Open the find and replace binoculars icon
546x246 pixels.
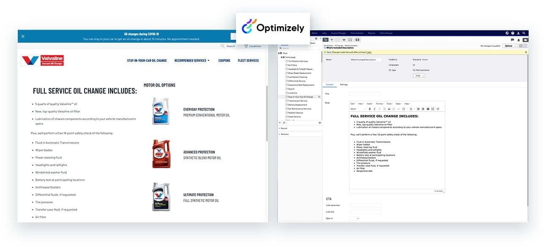pos(428,109)
